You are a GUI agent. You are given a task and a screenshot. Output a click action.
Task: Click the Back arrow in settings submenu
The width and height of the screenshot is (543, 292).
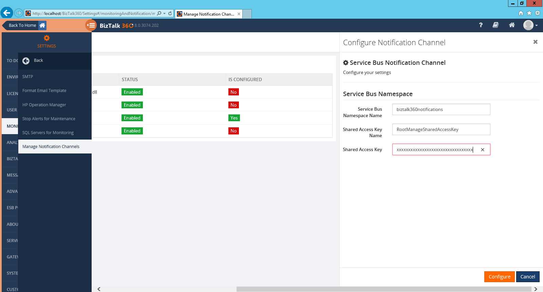tap(26, 61)
